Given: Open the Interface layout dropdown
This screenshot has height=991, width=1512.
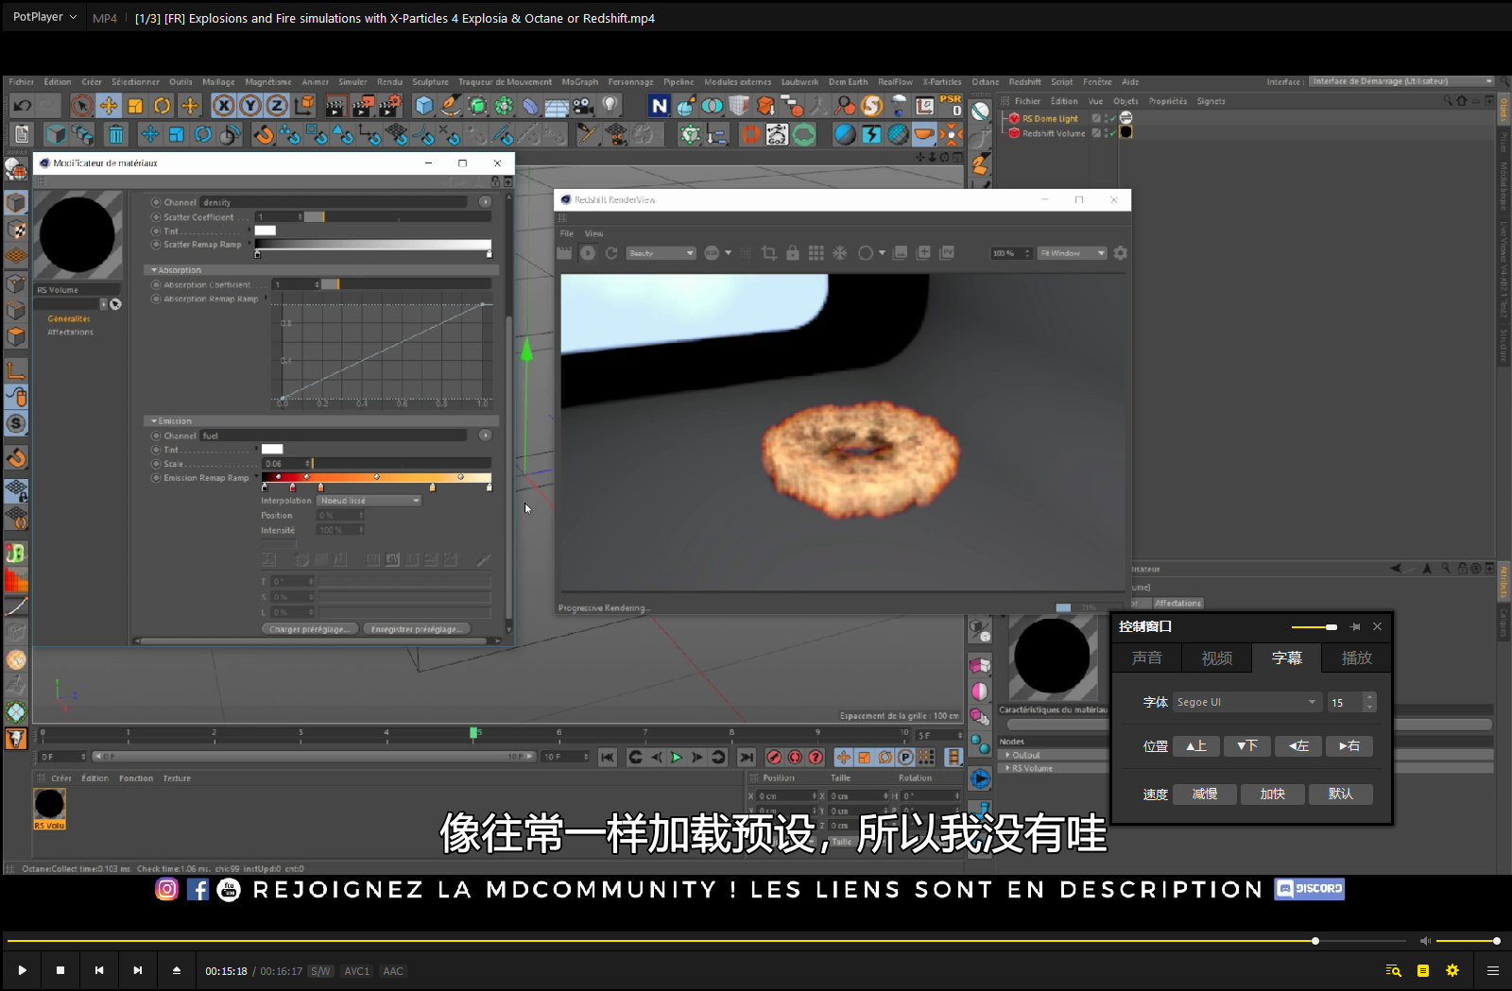Looking at the screenshot, I should pos(1402,81).
